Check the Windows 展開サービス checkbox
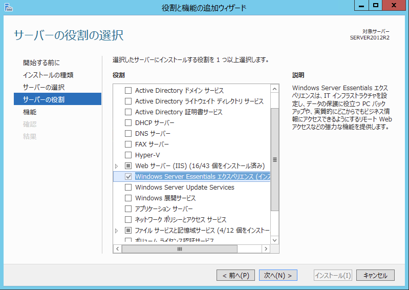Image resolution: width=409 pixels, height=290 pixels. tap(128, 198)
